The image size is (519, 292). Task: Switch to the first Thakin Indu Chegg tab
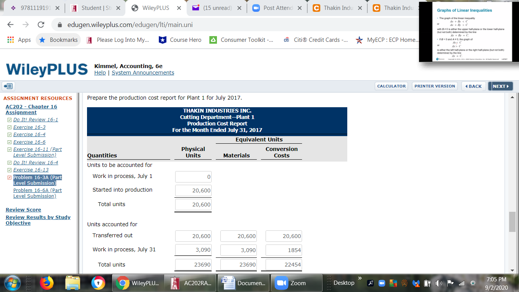[338, 8]
